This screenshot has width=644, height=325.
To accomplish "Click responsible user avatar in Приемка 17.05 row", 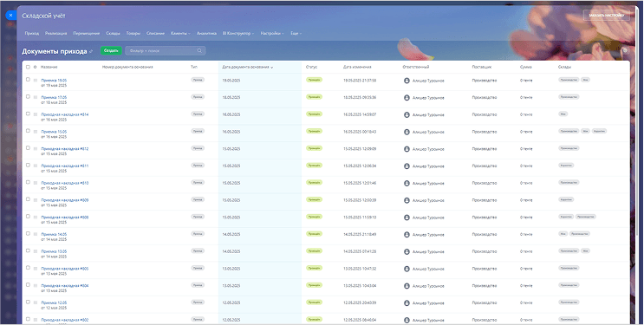I will 407,98.
